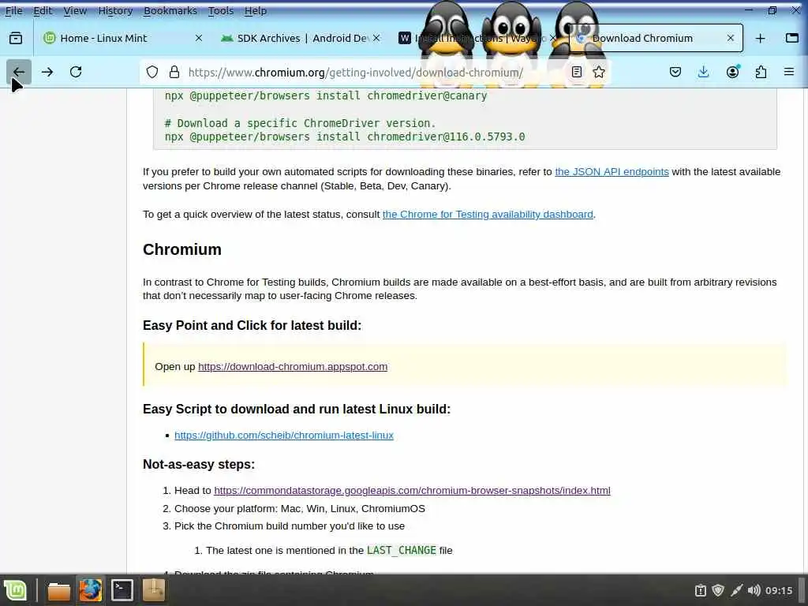Click the LAST_CHANGE code text
Viewport: 808px width, 606px height.
tap(402, 550)
